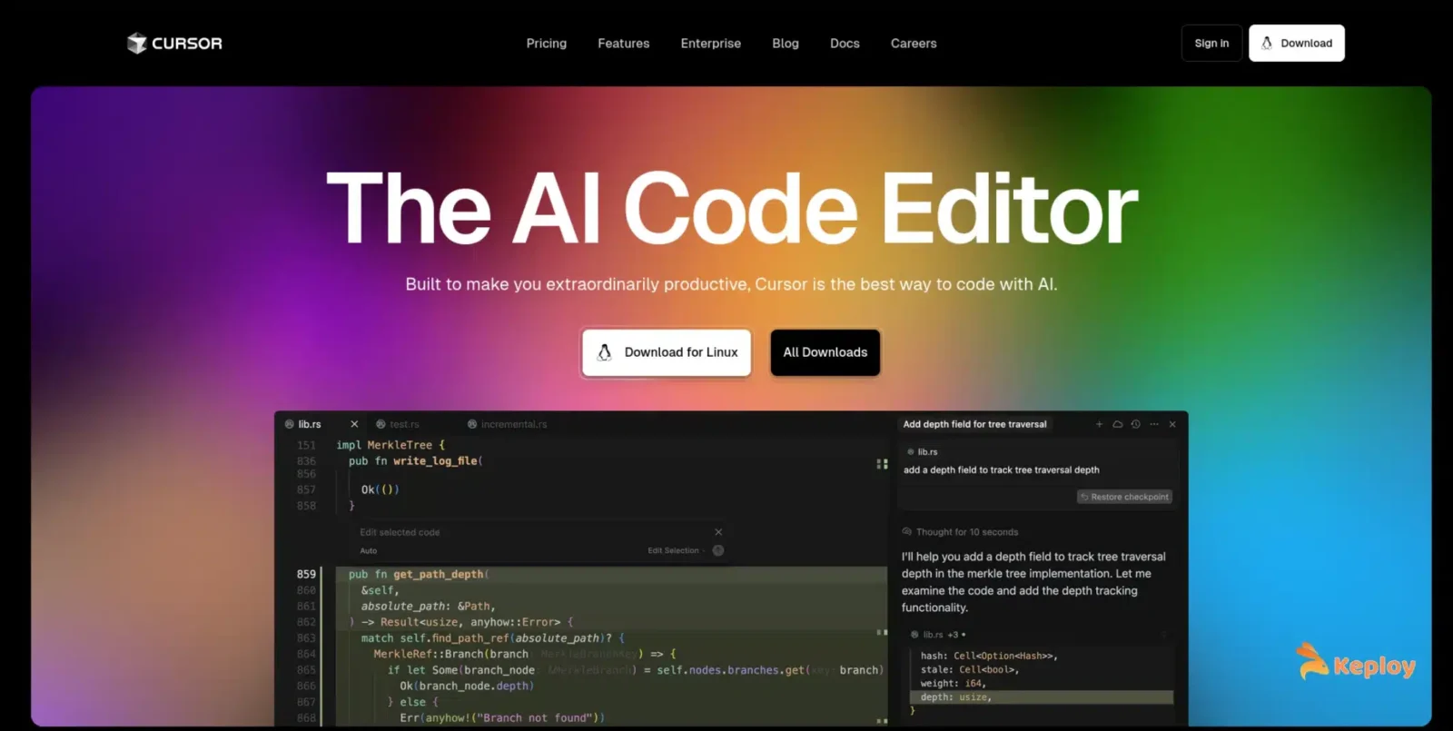Open the Pricing page

[x=547, y=44]
